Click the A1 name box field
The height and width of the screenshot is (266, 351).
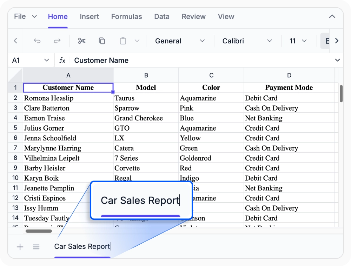click(x=26, y=60)
